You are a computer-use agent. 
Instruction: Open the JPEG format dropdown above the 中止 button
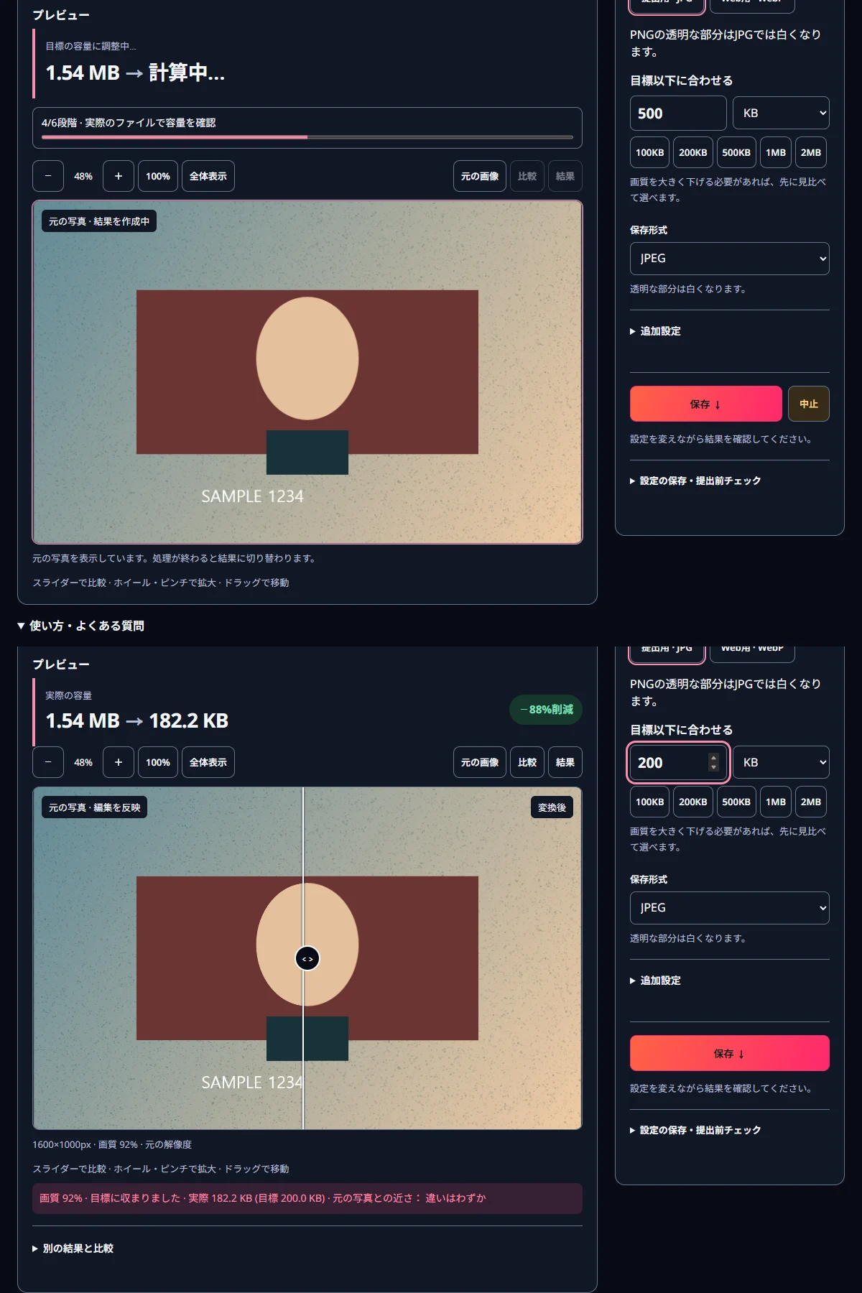click(x=730, y=259)
